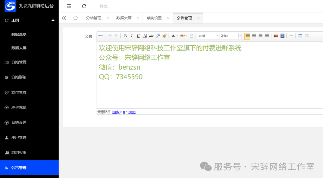Switch to the 系统设置 tab
323x178 pixels.
154,18
